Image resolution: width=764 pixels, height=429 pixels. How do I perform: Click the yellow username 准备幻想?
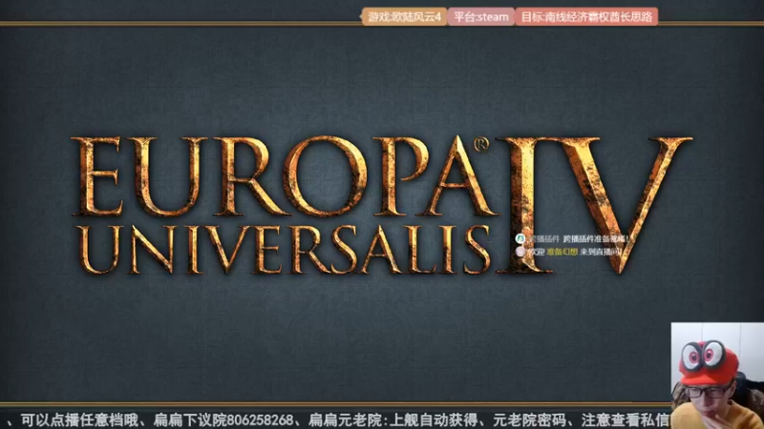[562, 252]
